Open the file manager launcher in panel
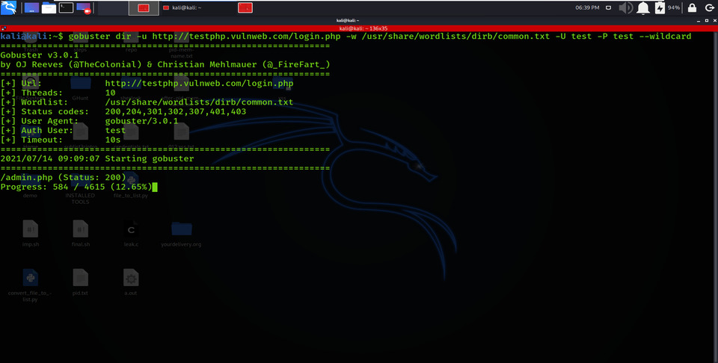718x363 pixels. click(x=49, y=7)
